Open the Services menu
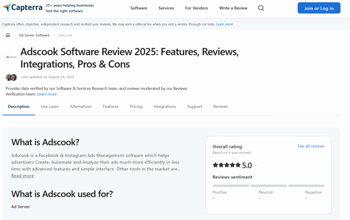 tap(166, 8)
